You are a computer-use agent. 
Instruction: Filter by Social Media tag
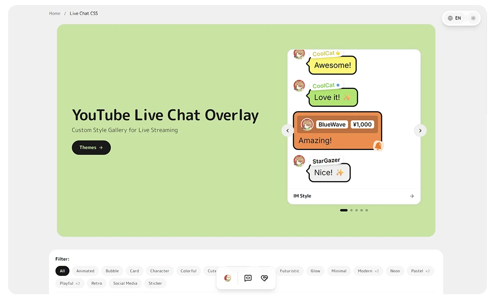[x=125, y=283]
